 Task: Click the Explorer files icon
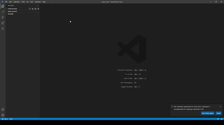point(3,6)
